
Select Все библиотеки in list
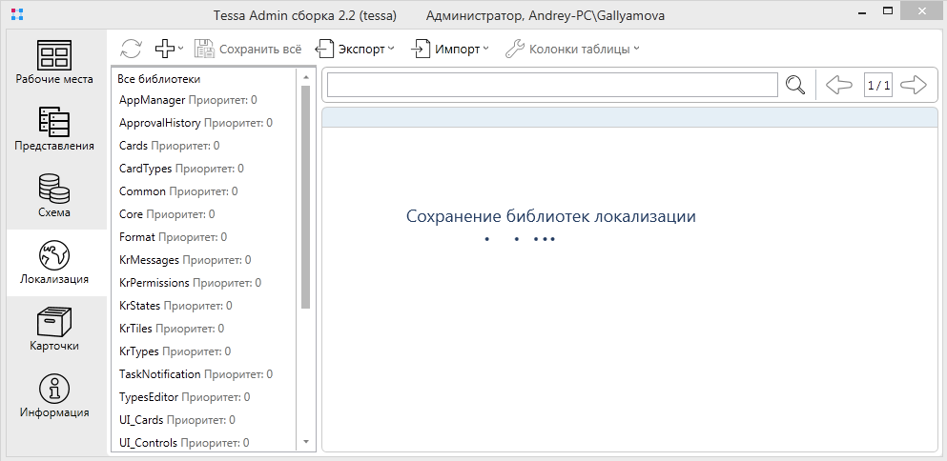click(x=159, y=79)
